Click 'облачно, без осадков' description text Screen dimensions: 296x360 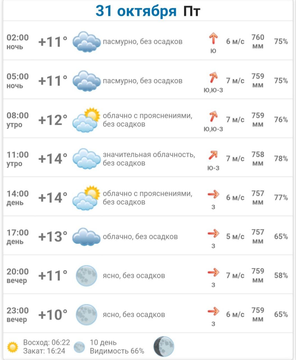tap(140, 237)
